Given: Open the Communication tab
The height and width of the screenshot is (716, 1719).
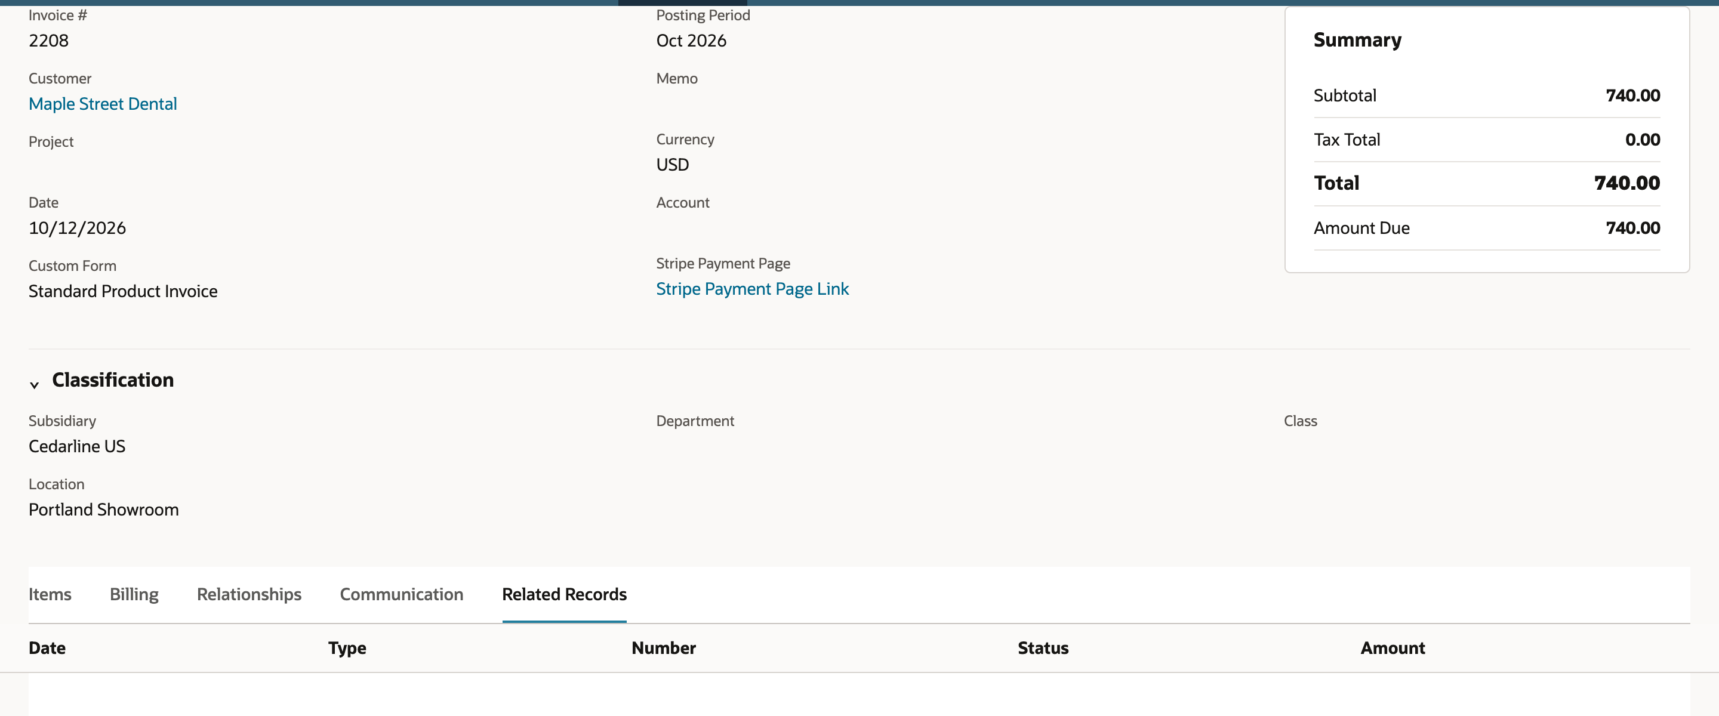Looking at the screenshot, I should [402, 594].
